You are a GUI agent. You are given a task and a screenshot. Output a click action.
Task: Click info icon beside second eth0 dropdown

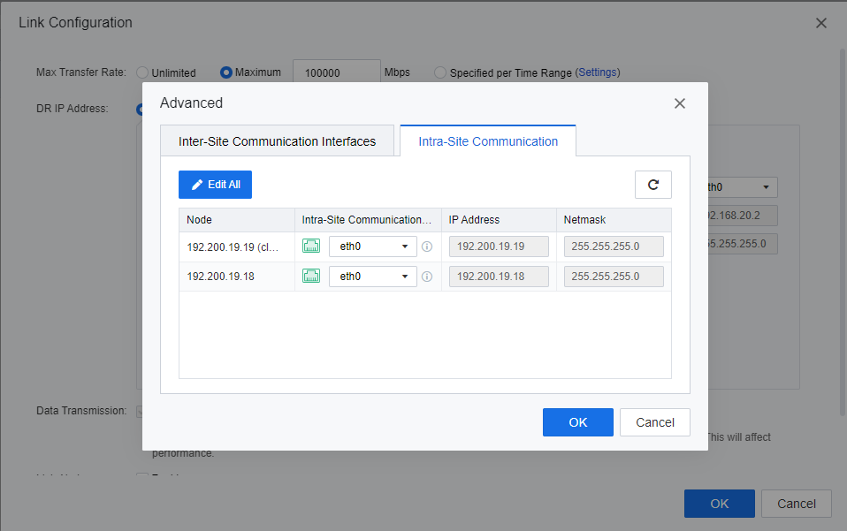point(427,277)
